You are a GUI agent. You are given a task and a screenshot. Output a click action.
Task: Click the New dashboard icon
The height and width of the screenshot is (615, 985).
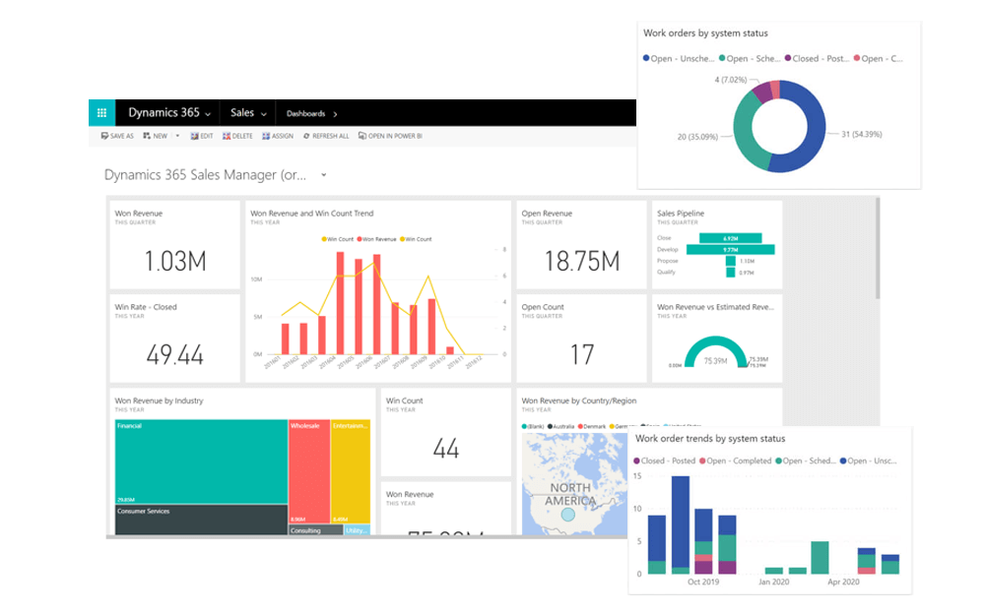point(147,136)
